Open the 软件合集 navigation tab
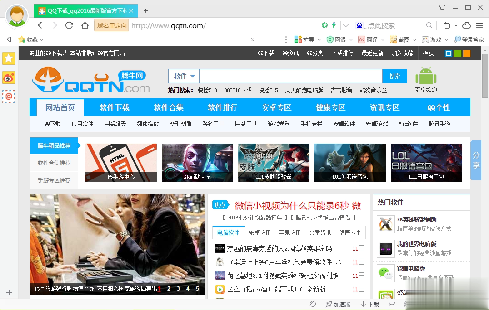Screen dimensions: 489x310 pos(169,107)
